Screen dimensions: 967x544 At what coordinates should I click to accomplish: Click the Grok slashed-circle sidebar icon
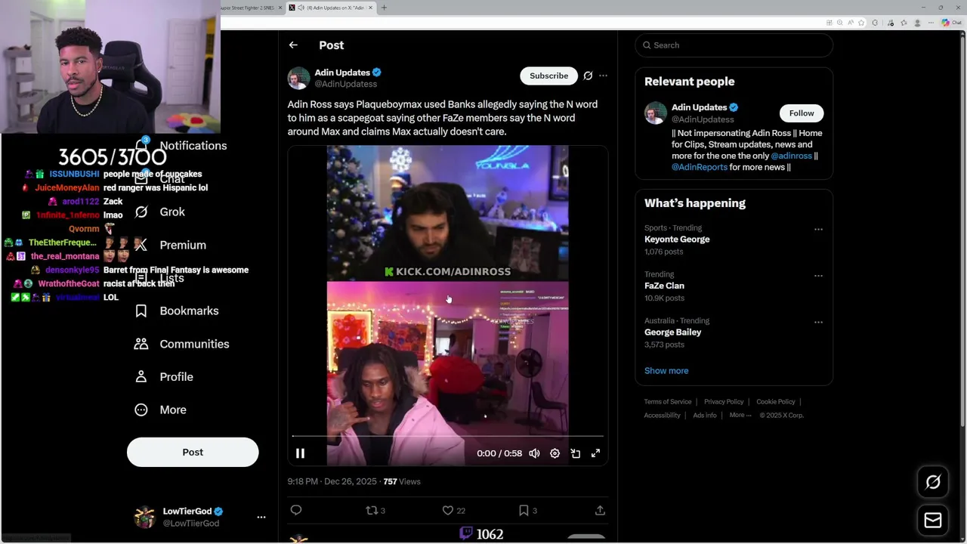pos(141,212)
